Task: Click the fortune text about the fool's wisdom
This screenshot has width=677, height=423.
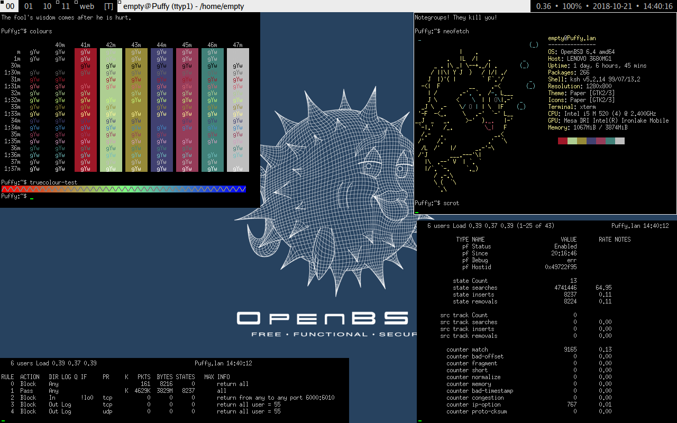Action: (67, 17)
